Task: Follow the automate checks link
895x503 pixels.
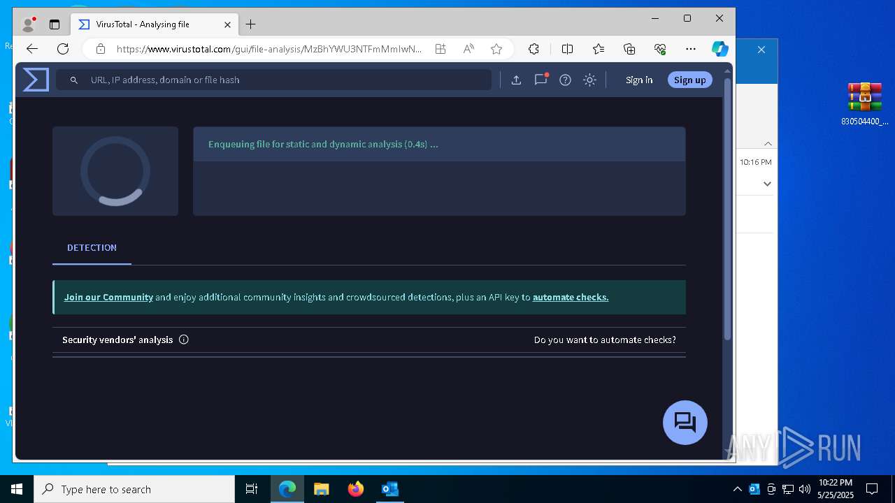Action: [x=571, y=297]
